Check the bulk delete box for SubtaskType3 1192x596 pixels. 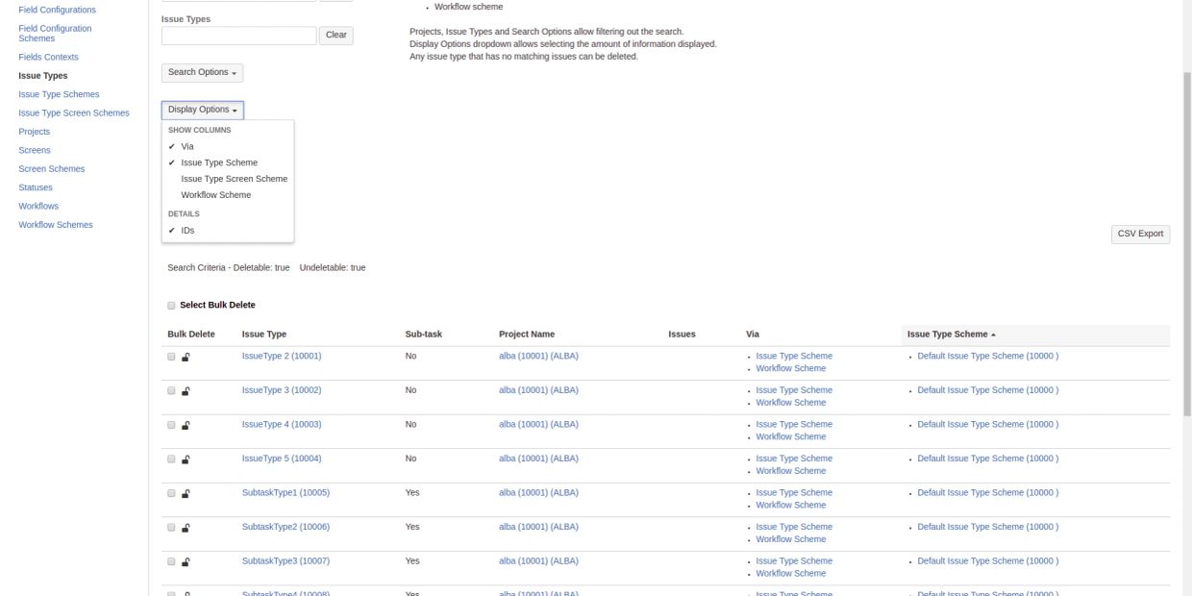click(x=171, y=561)
